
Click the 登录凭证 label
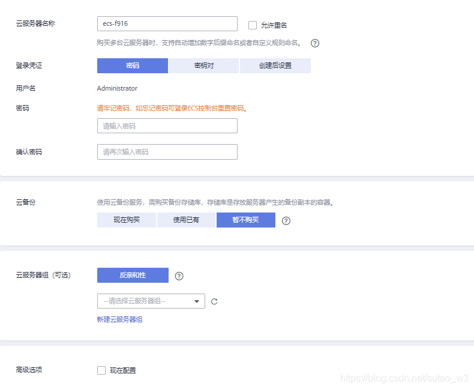click(x=29, y=65)
